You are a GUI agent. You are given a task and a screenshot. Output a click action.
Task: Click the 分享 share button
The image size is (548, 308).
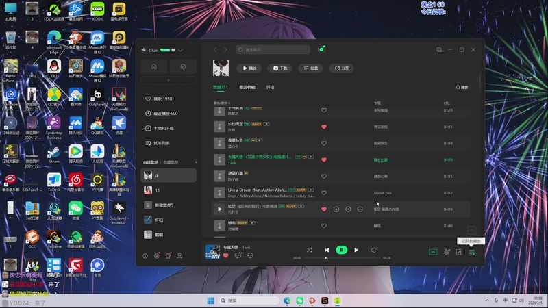pyautogui.click(x=341, y=68)
